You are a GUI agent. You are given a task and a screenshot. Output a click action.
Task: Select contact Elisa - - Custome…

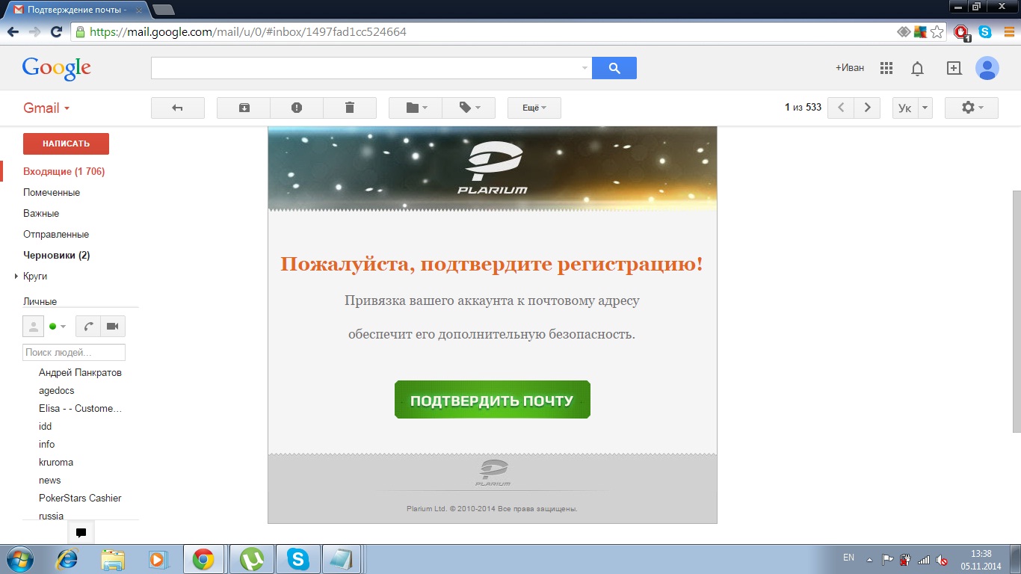point(80,408)
